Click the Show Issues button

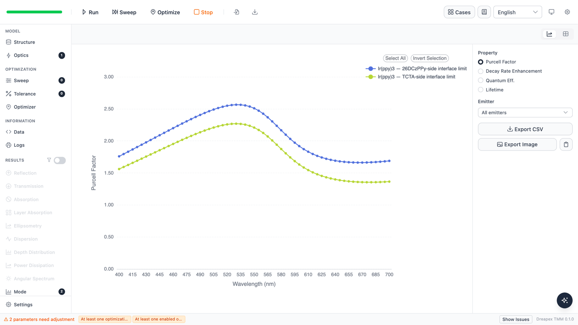pyautogui.click(x=516, y=319)
